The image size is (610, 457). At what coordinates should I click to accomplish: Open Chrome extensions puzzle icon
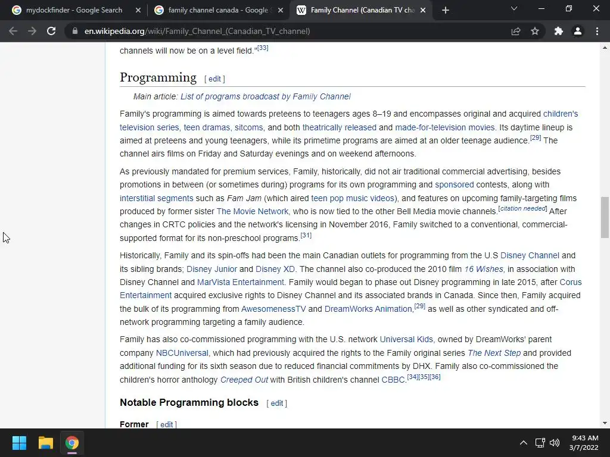(x=559, y=31)
